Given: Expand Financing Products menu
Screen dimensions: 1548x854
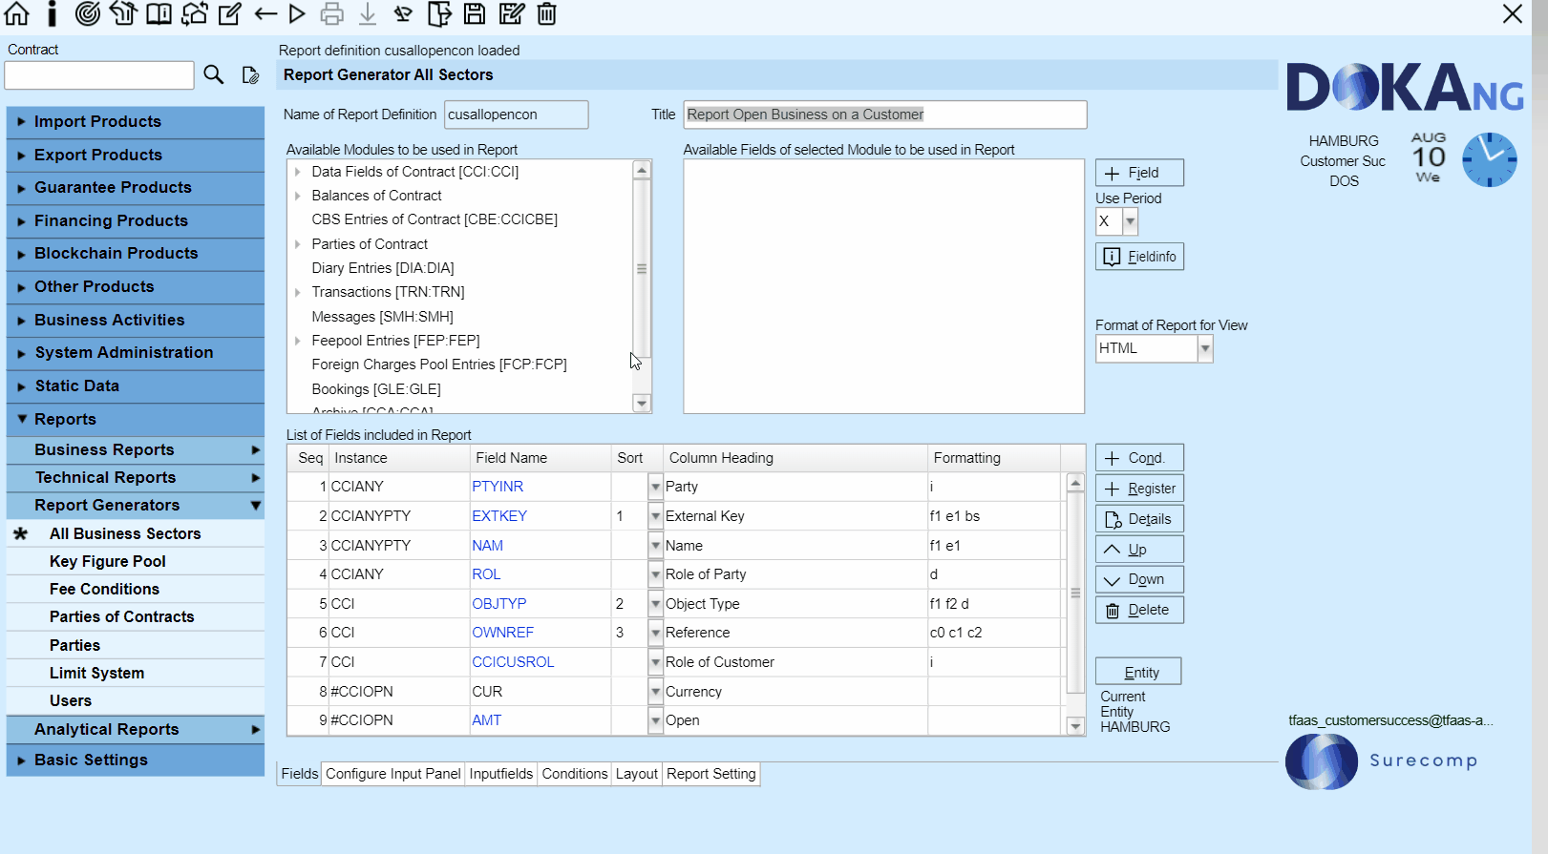Looking at the screenshot, I should click(x=136, y=220).
